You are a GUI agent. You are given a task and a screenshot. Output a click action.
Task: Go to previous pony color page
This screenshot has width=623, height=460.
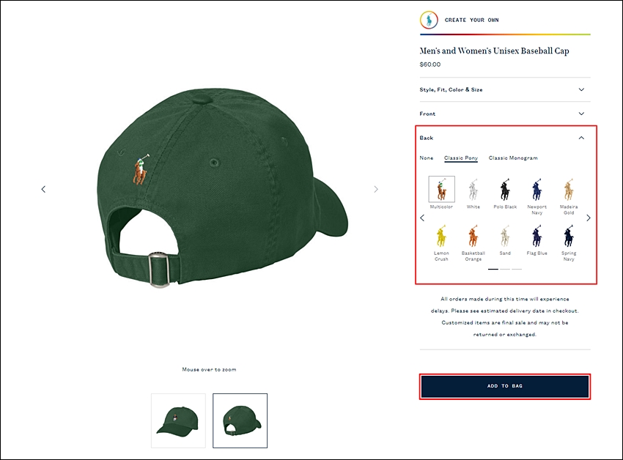[x=422, y=218]
